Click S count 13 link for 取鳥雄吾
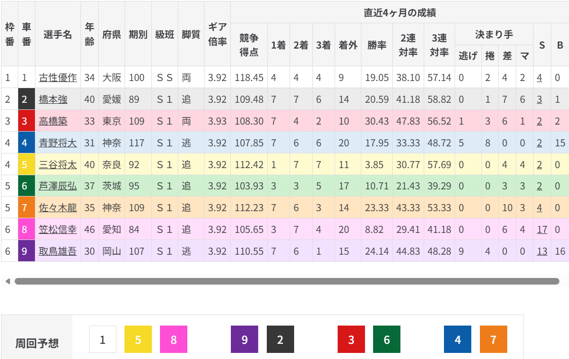 coord(542,251)
